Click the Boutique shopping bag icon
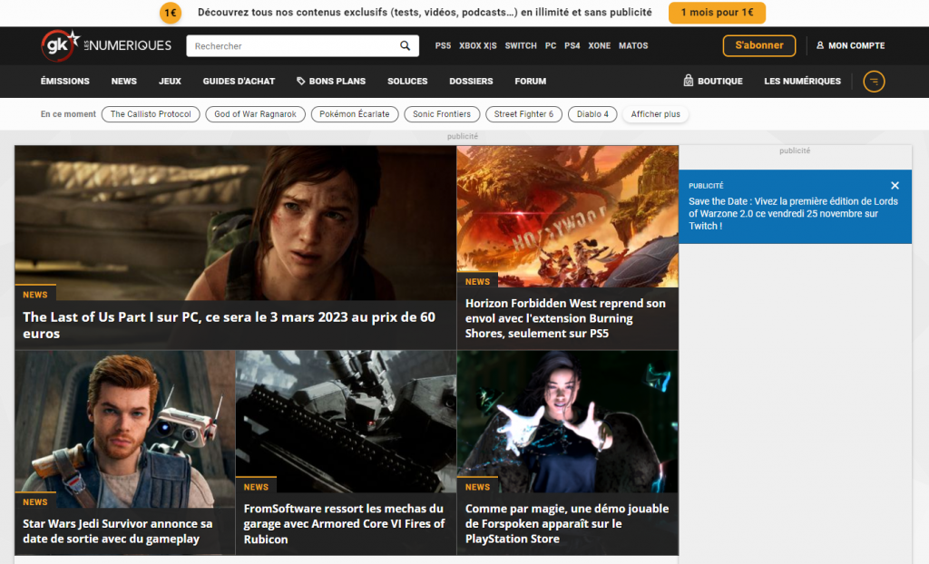 tap(688, 81)
